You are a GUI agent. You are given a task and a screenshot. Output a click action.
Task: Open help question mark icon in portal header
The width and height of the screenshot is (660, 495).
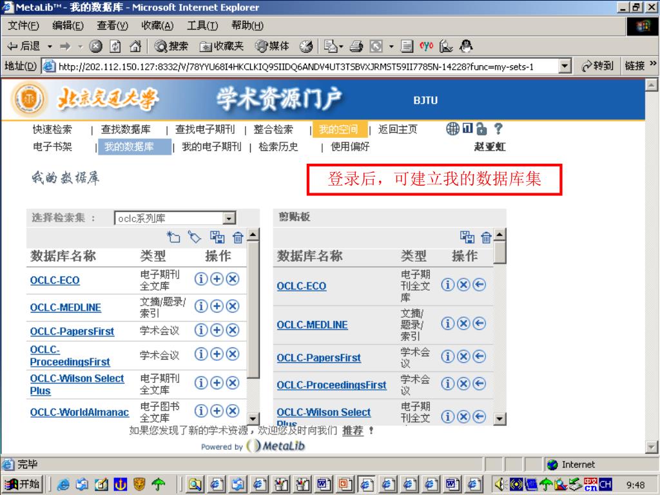pos(498,128)
